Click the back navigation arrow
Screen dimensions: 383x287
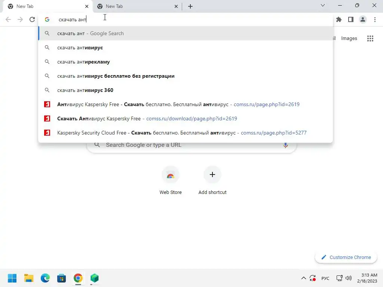pos(8,19)
